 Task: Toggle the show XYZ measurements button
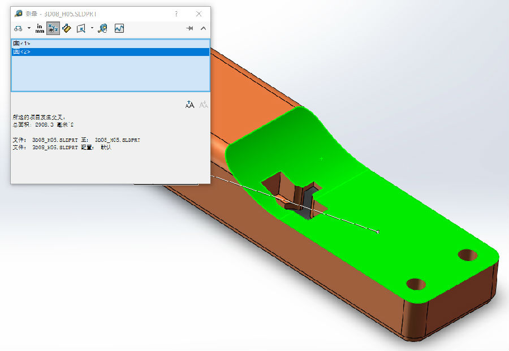(x=53, y=28)
